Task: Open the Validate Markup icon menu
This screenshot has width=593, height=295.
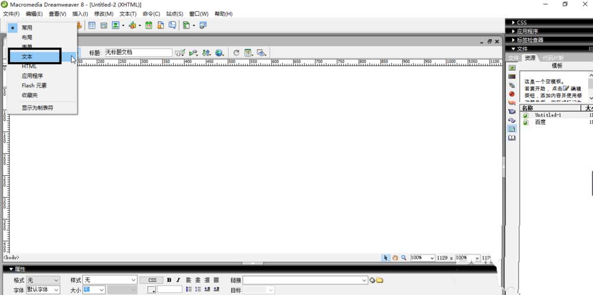Action: [x=180, y=53]
